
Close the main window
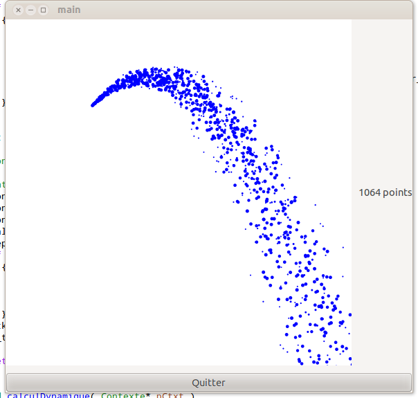pyautogui.click(x=18, y=10)
